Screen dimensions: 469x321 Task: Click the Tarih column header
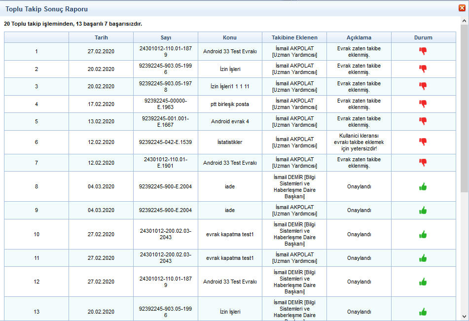101,37
